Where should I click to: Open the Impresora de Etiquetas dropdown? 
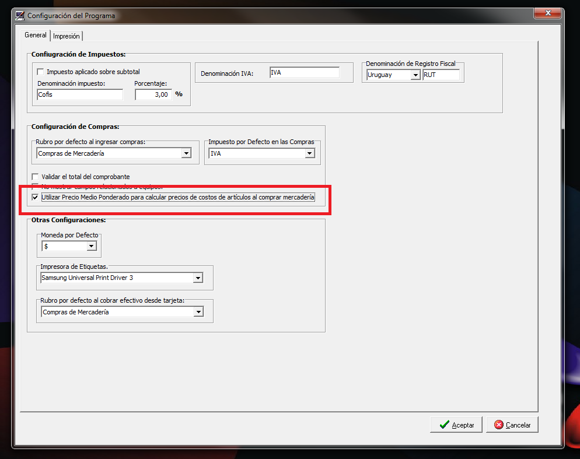click(198, 278)
